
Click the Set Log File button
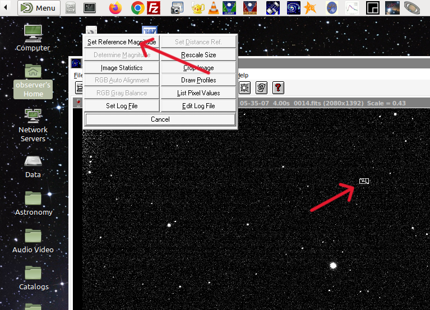(122, 106)
